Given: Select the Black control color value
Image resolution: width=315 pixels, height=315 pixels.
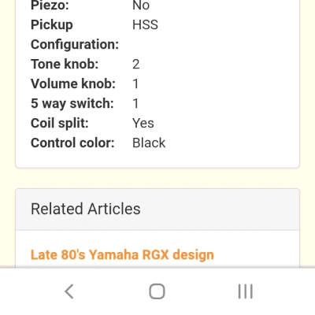Looking at the screenshot, I should click(149, 143).
